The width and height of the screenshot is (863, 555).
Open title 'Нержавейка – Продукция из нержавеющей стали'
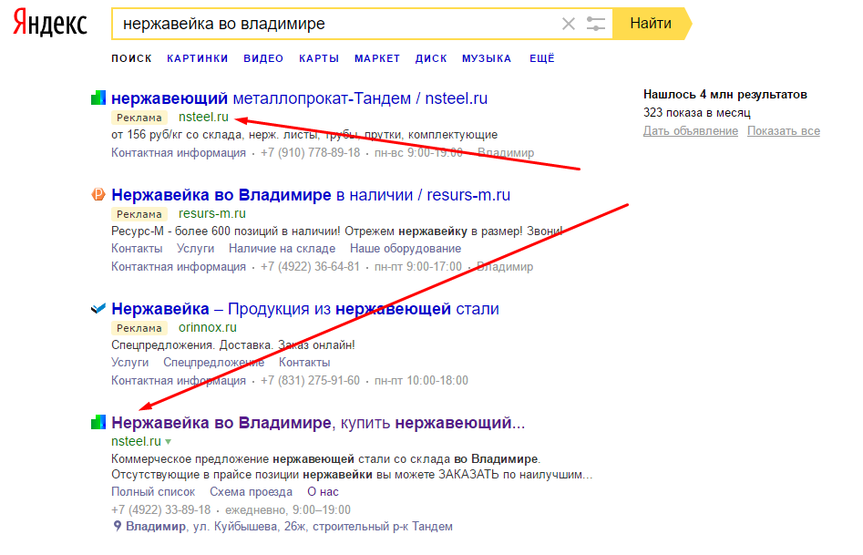pyautogui.click(x=305, y=309)
